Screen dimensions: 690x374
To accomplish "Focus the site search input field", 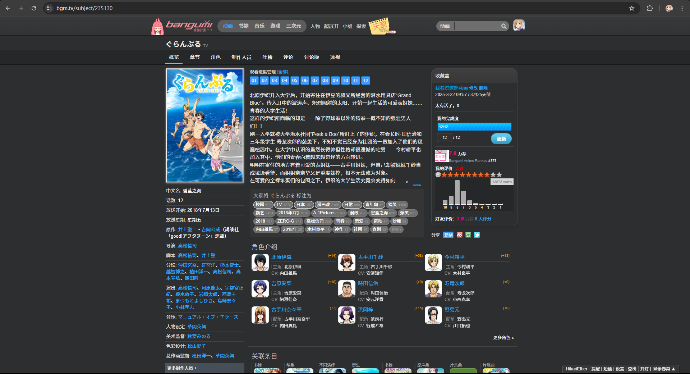I will click(477, 26).
